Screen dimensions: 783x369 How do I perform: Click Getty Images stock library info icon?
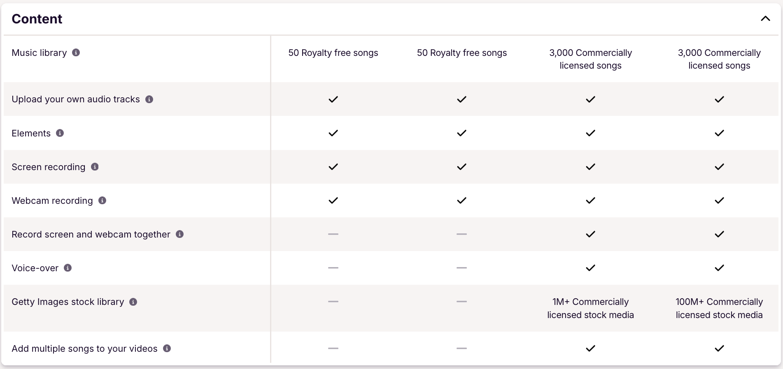pyautogui.click(x=133, y=302)
